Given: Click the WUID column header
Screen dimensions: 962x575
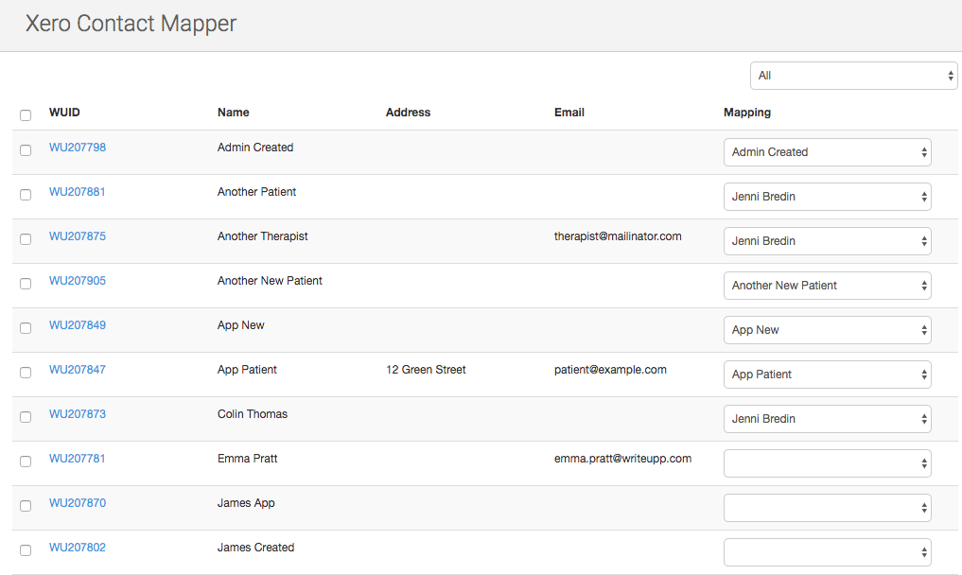Looking at the screenshot, I should pos(64,113).
